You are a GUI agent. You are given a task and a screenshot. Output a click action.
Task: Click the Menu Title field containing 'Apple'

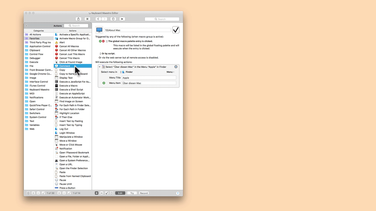point(149,78)
